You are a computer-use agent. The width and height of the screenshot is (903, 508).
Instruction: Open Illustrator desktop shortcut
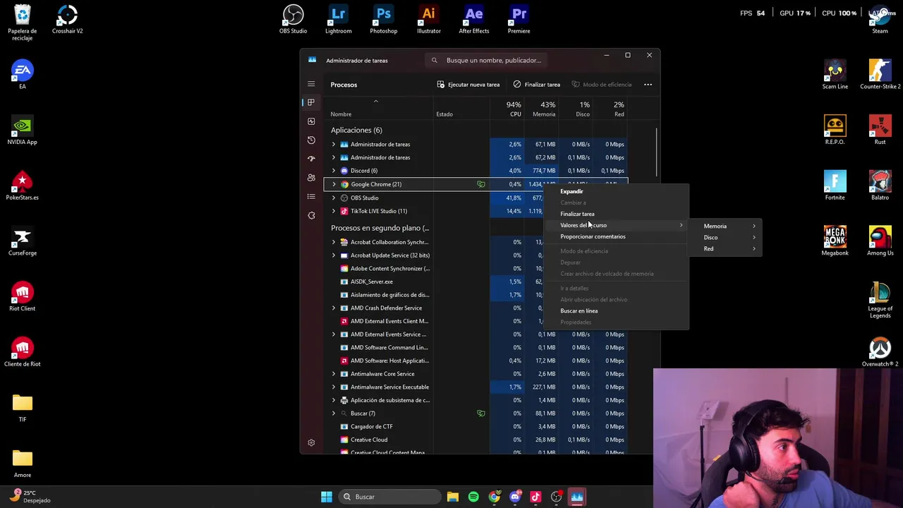click(428, 20)
